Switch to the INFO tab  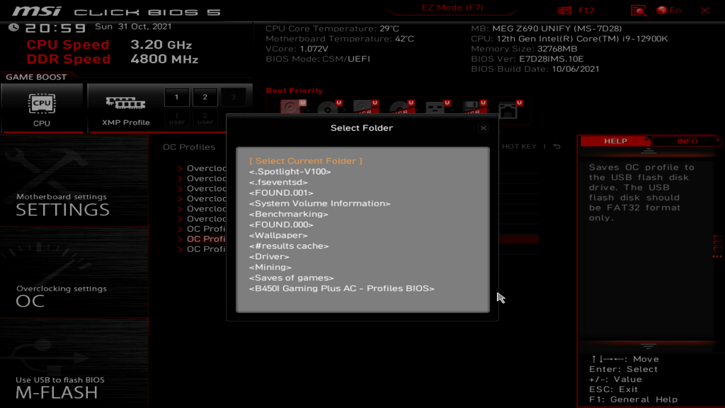(x=687, y=141)
